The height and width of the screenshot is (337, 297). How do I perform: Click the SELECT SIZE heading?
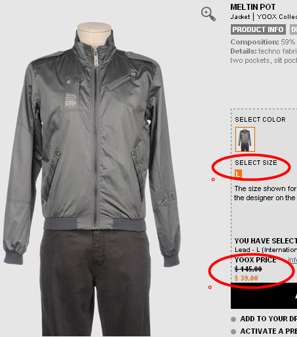click(x=256, y=163)
